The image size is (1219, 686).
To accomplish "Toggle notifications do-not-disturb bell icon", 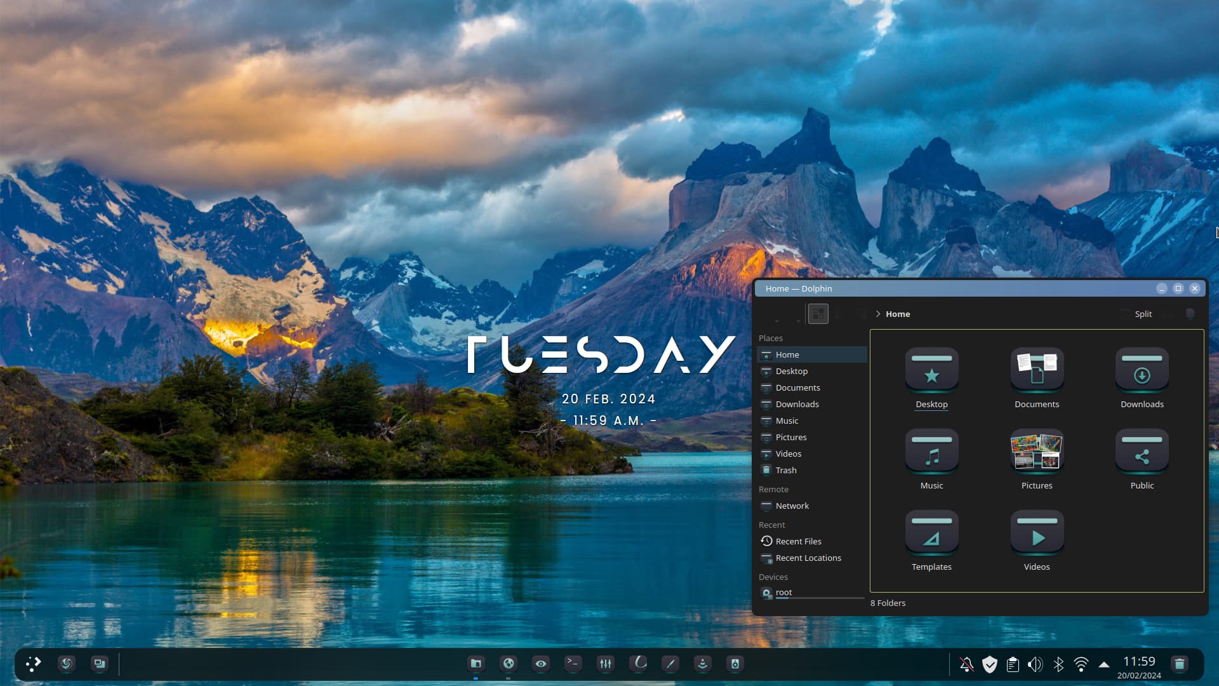I will click(x=966, y=664).
